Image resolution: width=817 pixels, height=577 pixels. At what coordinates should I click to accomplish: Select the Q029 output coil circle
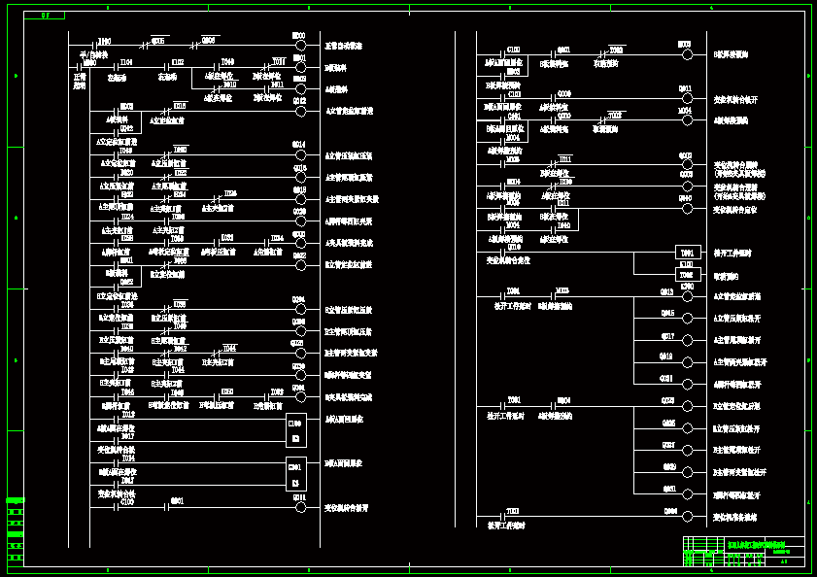click(687, 472)
